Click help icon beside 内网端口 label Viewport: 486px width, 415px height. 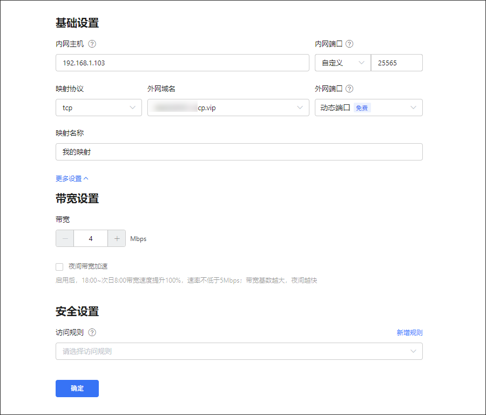(349, 44)
